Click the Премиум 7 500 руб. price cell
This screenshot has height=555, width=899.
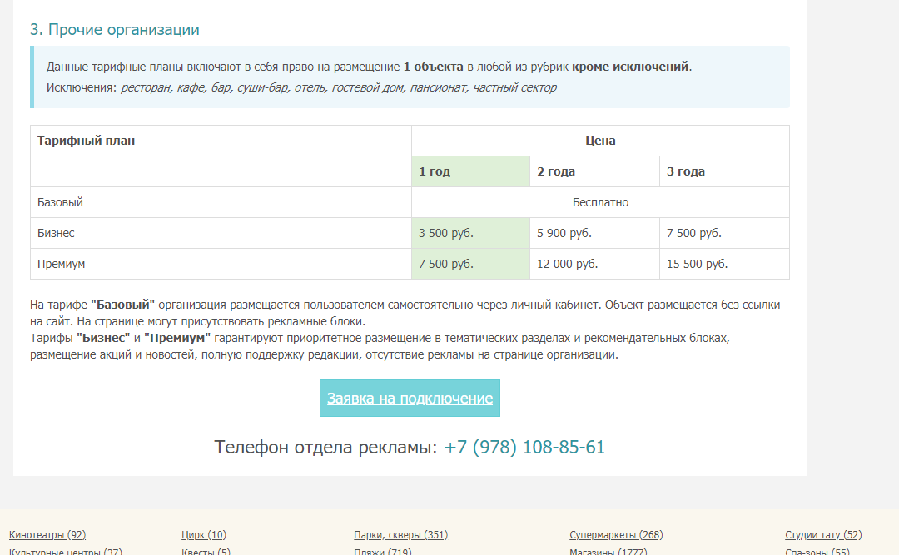click(x=470, y=264)
